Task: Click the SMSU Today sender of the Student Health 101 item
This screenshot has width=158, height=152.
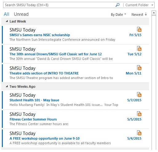Action: click(22, 95)
